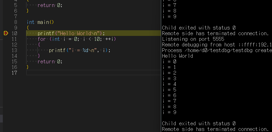Click the 'for (int i = 0; i < 10; ++i)' line

77,39
